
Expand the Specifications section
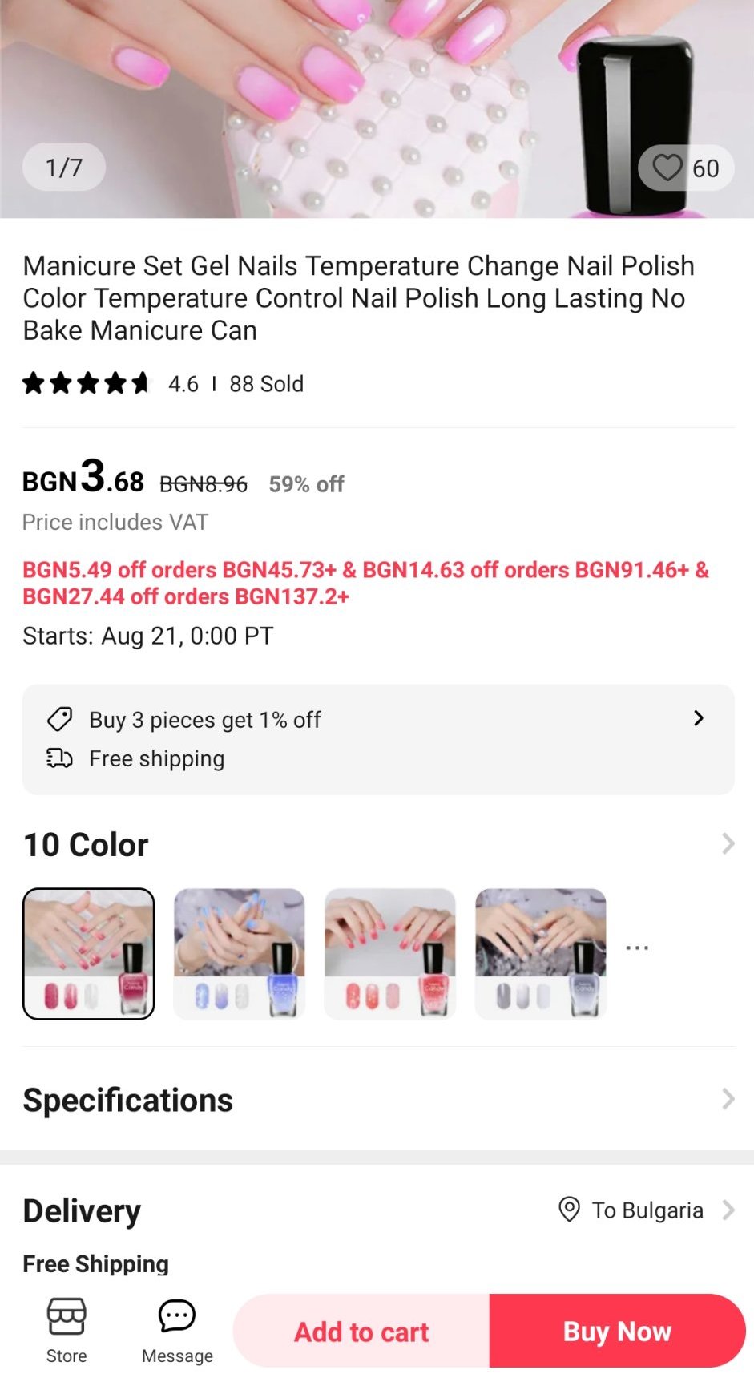pyautogui.click(x=728, y=1099)
